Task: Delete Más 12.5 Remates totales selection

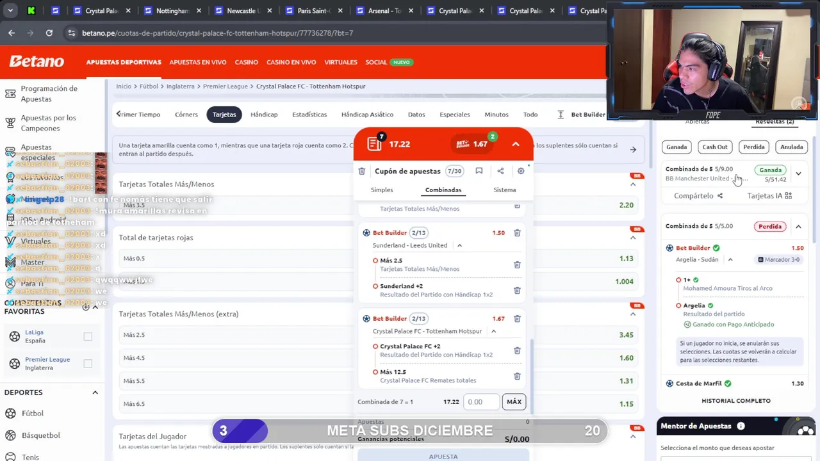Action: click(x=517, y=376)
